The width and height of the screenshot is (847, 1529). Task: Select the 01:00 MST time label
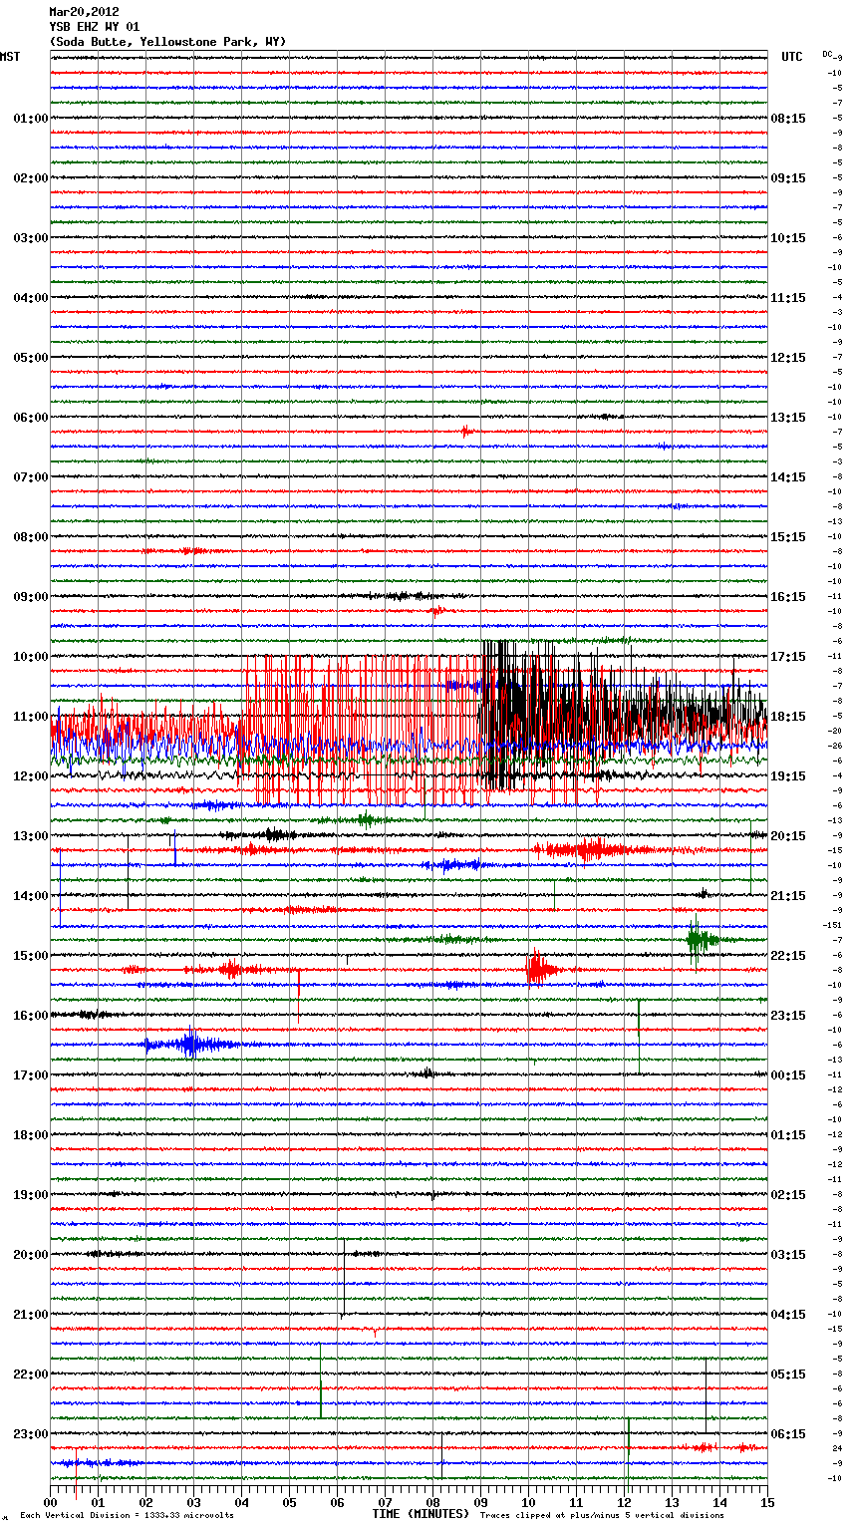coord(31,119)
